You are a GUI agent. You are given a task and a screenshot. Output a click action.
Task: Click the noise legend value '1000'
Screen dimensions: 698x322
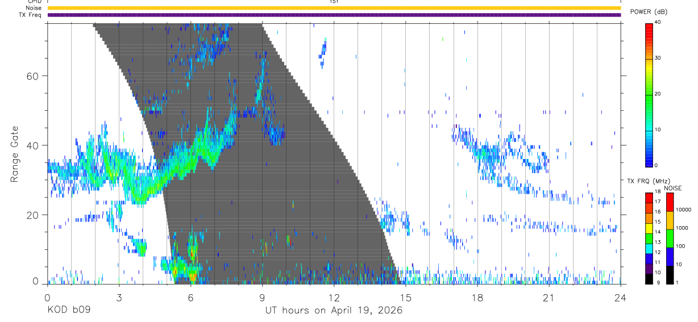682,228
